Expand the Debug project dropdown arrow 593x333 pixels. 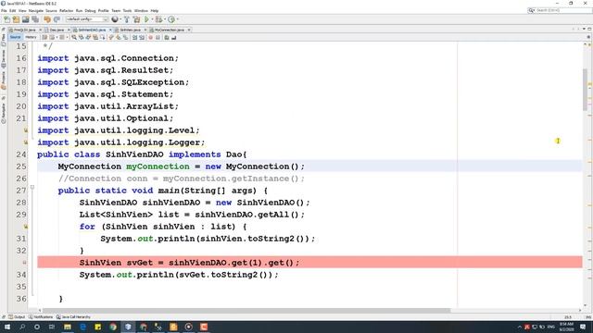tap(165, 19)
